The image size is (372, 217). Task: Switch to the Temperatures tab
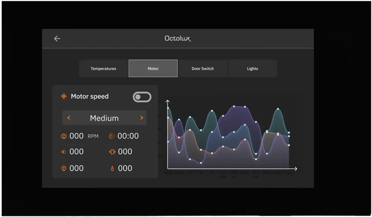pos(103,69)
